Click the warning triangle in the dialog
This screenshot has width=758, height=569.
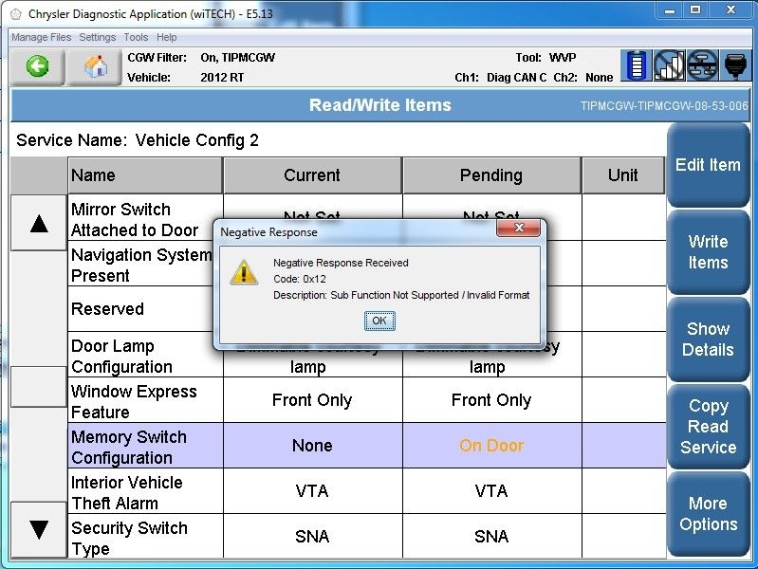click(x=244, y=272)
